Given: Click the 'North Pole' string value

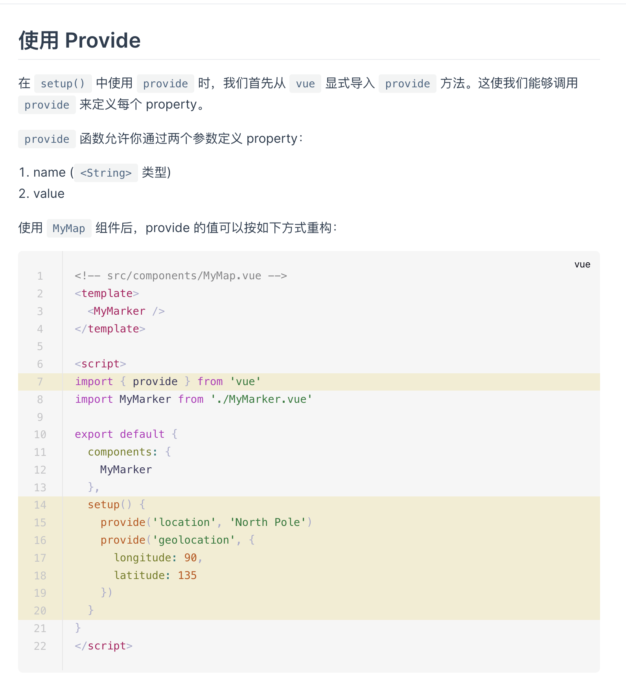Looking at the screenshot, I should (268, 522).
